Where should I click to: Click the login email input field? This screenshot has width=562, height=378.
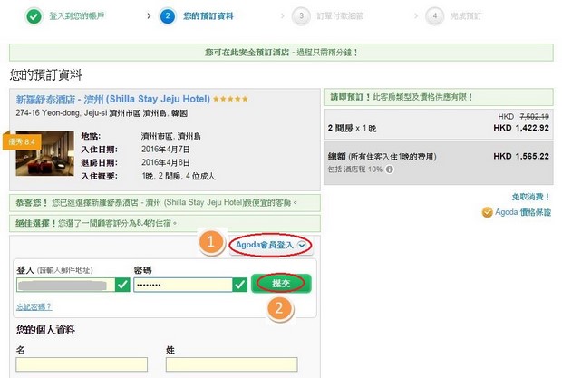65,285
